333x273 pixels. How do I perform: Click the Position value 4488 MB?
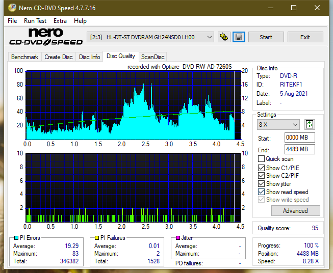308,254
